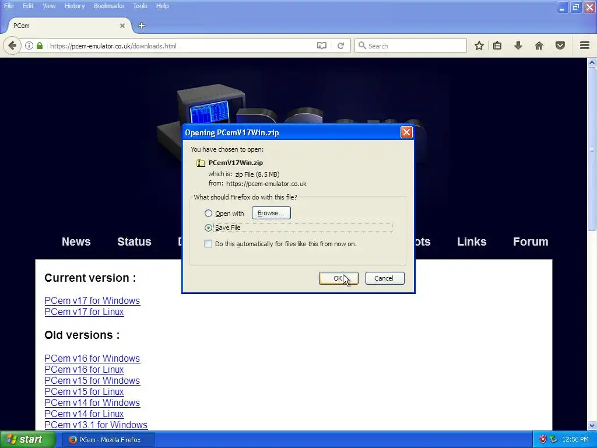Open the PCem v17 for Linux link
The width and height of the screenshot is (597, 448).
point(84,311)
